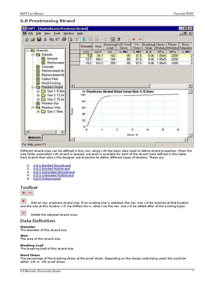
Task: Open the Help menu
Action: (x=80, y=33)
